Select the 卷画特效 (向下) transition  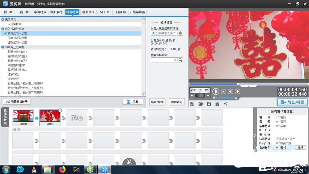(x=17, y=61)
